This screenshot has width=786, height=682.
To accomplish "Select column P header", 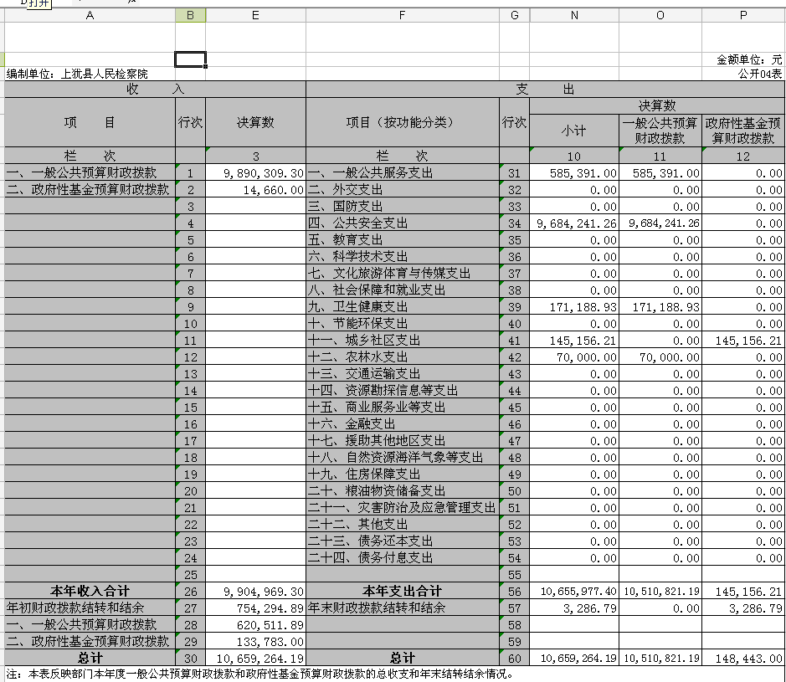I will [743, 16].
